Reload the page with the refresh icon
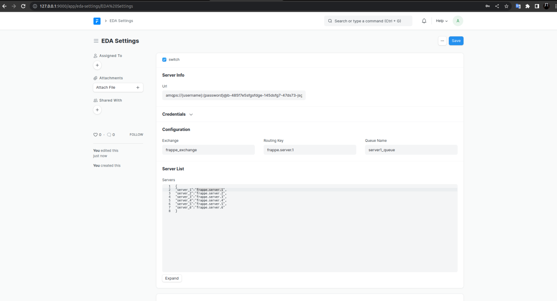The width and height of the screenshot is (557, 301). [x=23, y=6]
